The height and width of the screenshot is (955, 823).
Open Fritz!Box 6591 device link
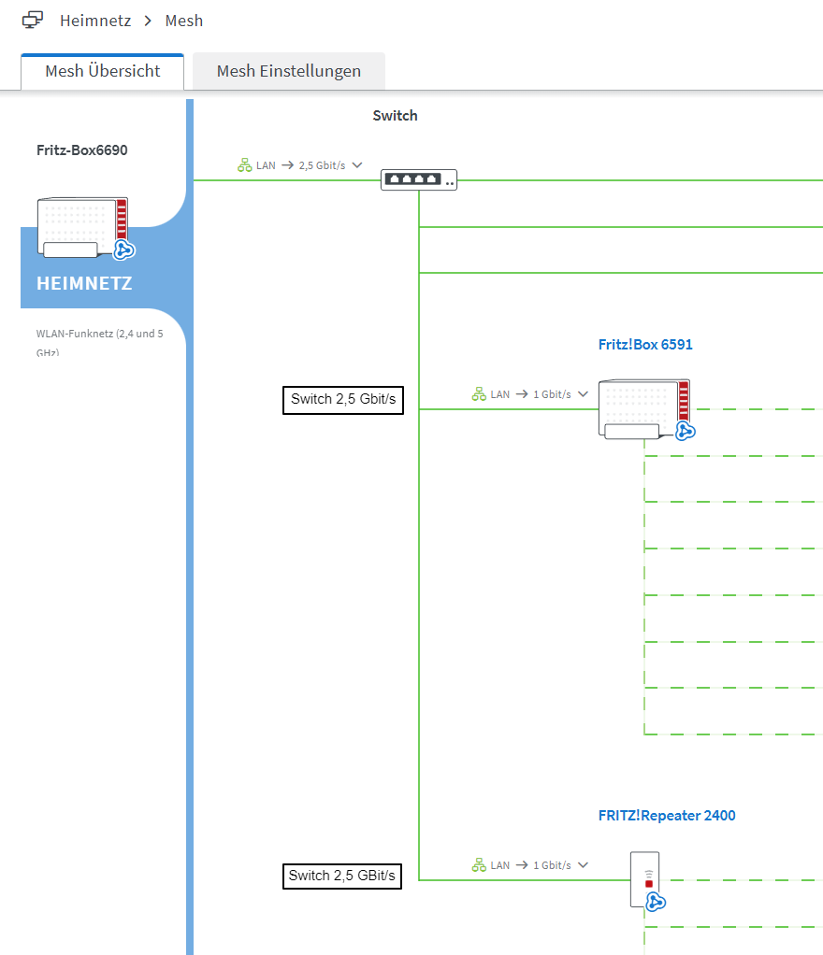point(645,345)
